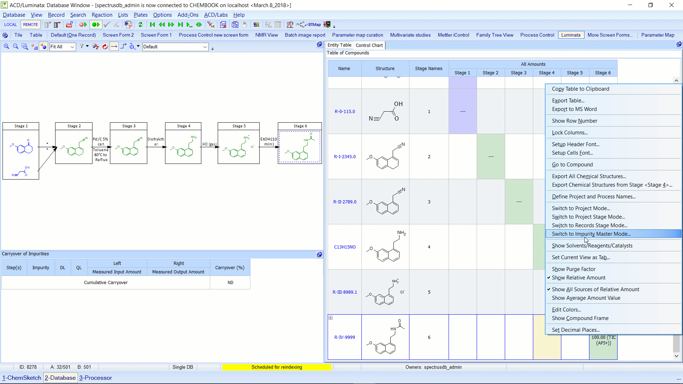Click the red circular arrow icon
Image resolution: width=683 pixels, height=384 pixels.
pyautogui.click(x=105, y=47)
